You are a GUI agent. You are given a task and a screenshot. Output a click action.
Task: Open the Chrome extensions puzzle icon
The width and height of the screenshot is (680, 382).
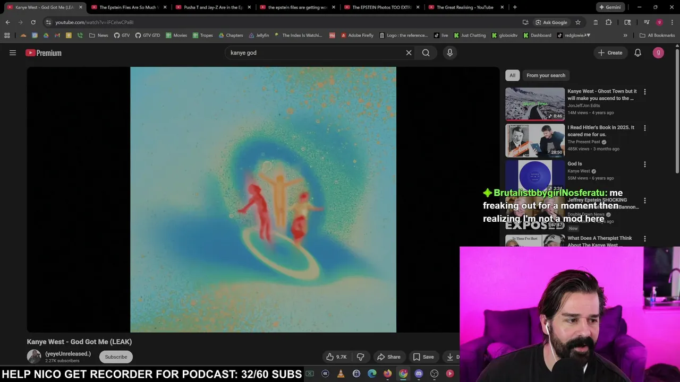click(609, 22)
